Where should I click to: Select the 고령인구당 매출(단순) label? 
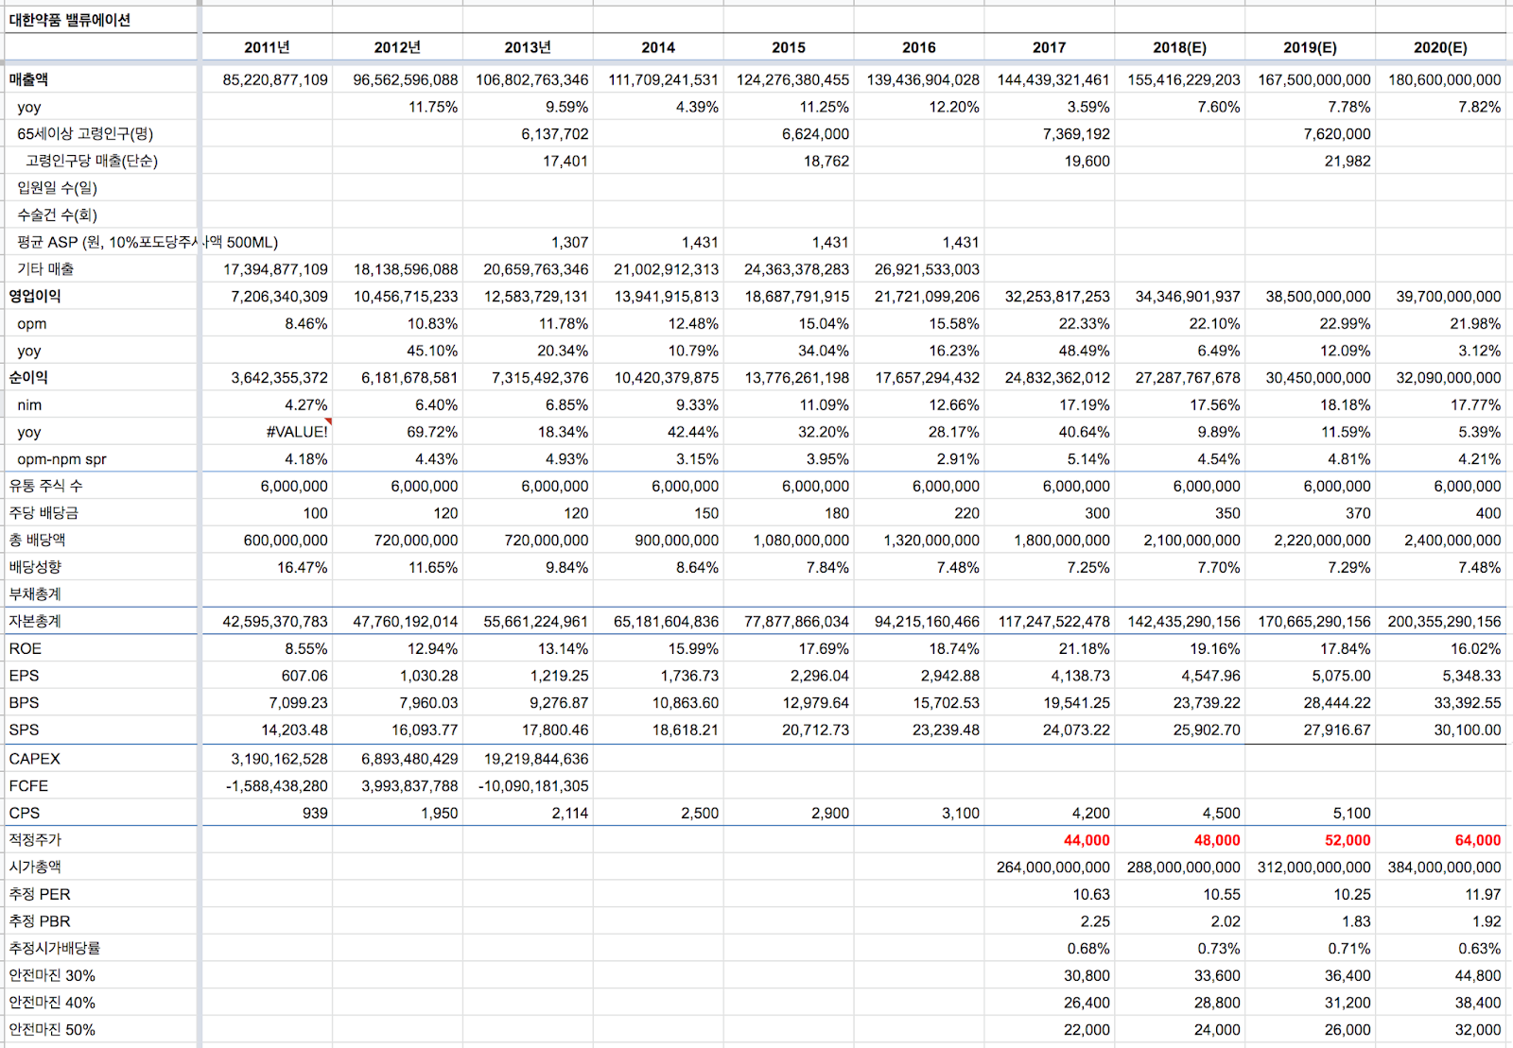pyautogui.click(x=92, y=162)
